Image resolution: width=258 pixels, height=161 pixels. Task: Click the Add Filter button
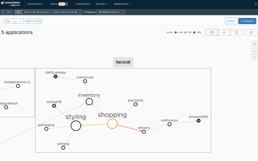(x=34, y=21)
